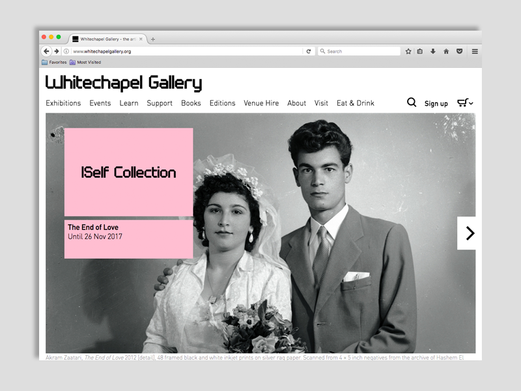Image resolution: width=521 pixels, height=391 pixels.
Task: Click the red close window button
Action: 44,37
